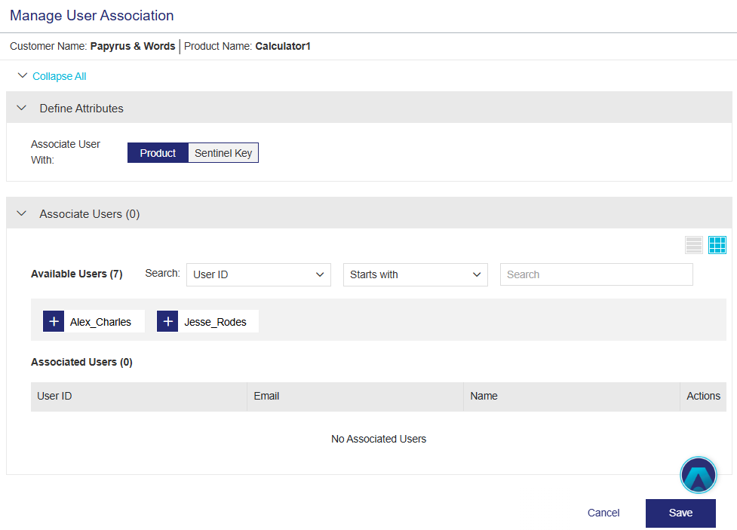Select the Sentinel Key association toggle

click(223, 153)
